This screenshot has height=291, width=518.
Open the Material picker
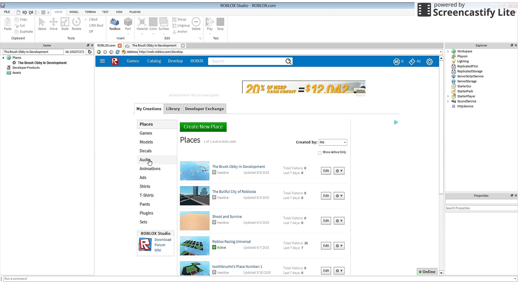[142, 24]
